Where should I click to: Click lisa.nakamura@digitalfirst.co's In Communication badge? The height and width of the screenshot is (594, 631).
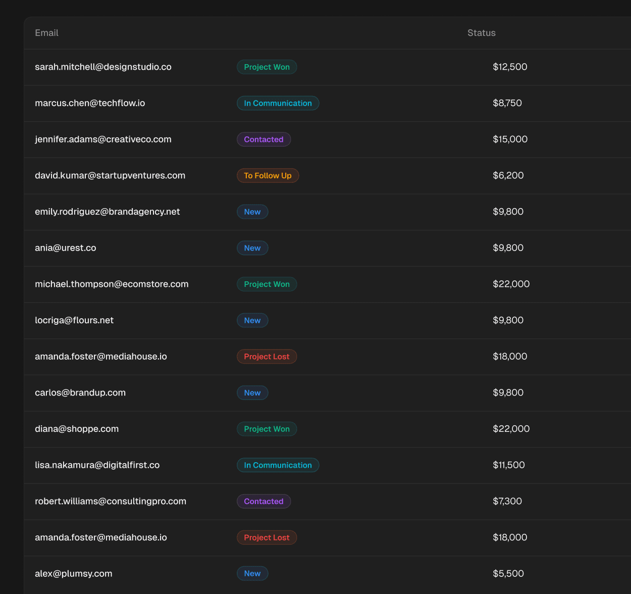pyautogui.click(x=278, y=465)
